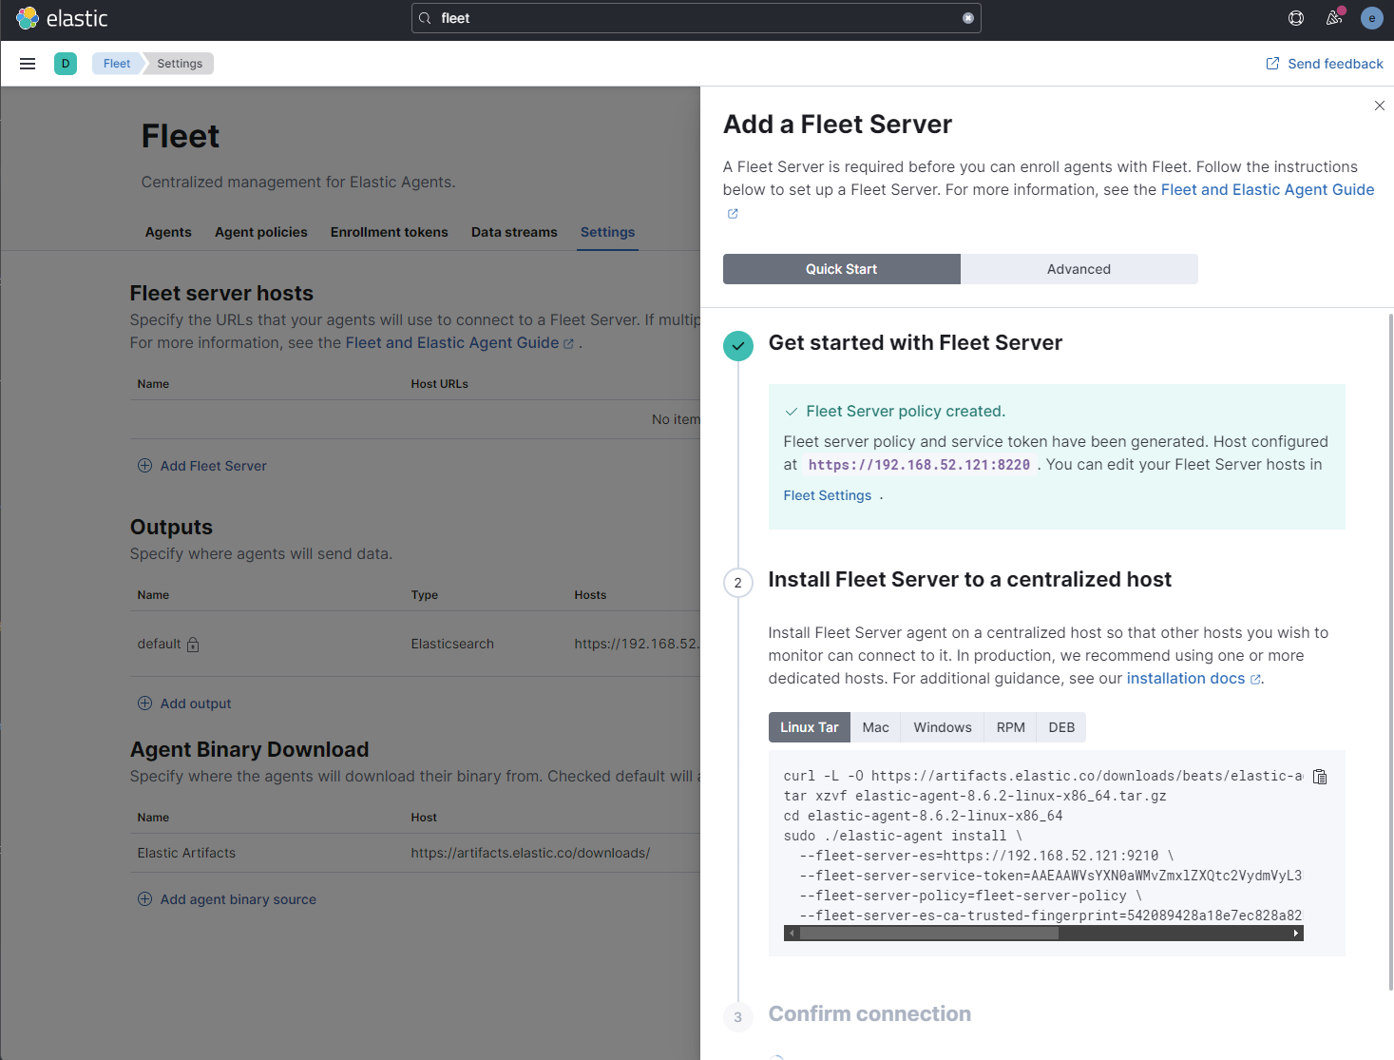The image size is (1394, 1060).
Task: Switch to Agent policies tab
Action: [x=261, y=232]
